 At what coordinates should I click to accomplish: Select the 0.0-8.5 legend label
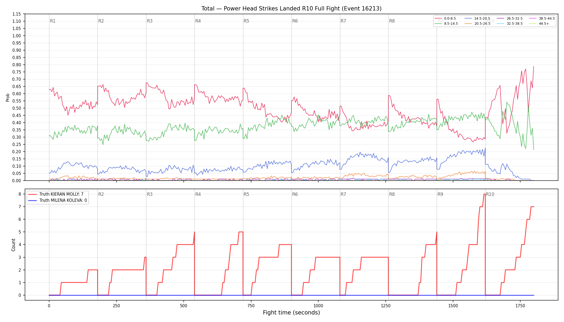(450, 19)
